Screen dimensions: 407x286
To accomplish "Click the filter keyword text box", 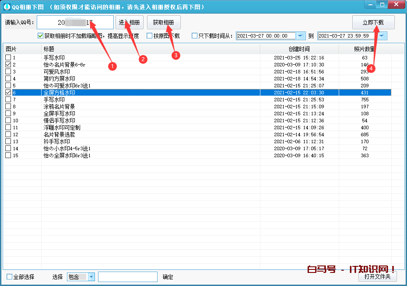I will [x=127, y=277].
